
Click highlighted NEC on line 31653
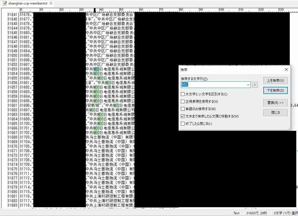tap(97, 69)
